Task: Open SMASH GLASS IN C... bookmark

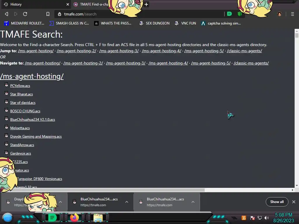Action: pyautogui.click(x=69, y=23)
